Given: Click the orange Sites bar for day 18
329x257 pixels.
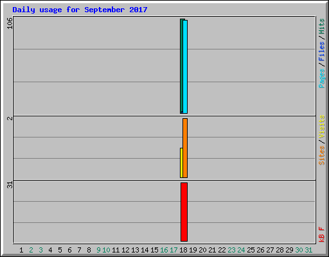Looking at the screenshot, I should click(x=185, y=148).
